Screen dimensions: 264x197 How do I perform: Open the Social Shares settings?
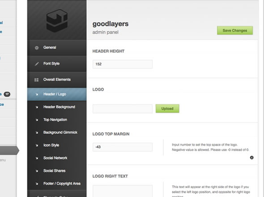(x=57, y=171)
